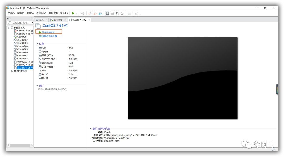Click the black VM screen preview

pyautogui.click(x=183, y=78)
